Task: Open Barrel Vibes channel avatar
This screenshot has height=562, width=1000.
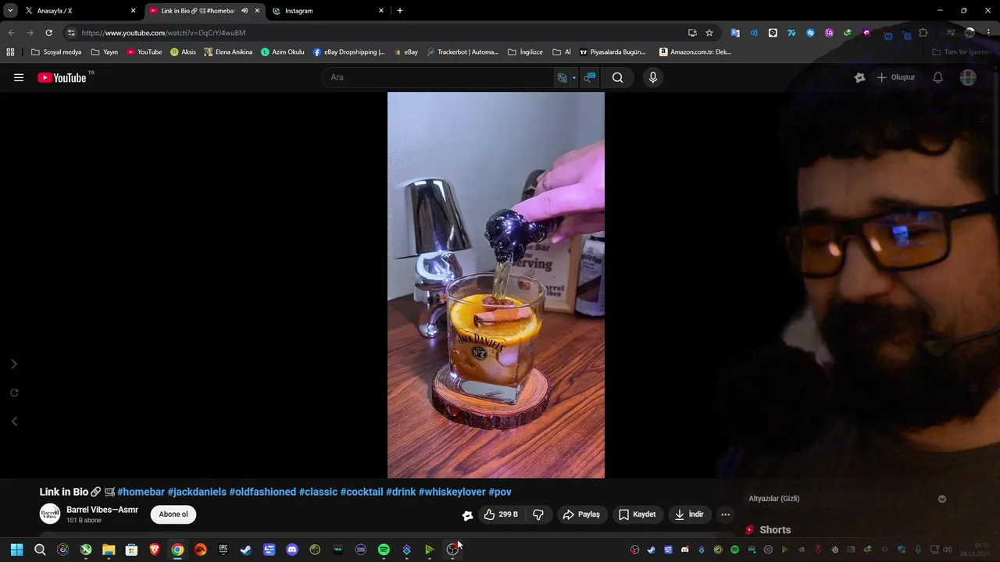Action: click(x=50, y=514)
